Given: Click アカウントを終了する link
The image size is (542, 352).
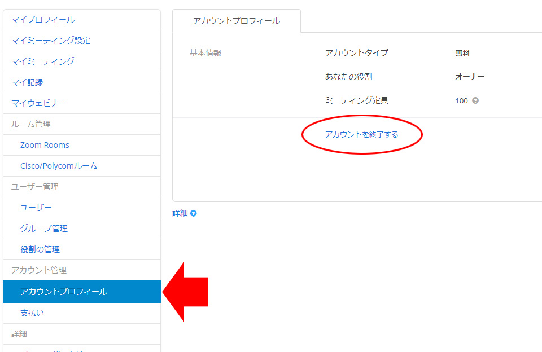Looking at the screenshot, I should click(361, 134).
